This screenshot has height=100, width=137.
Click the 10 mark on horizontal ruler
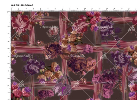click(x=85, y=9)
